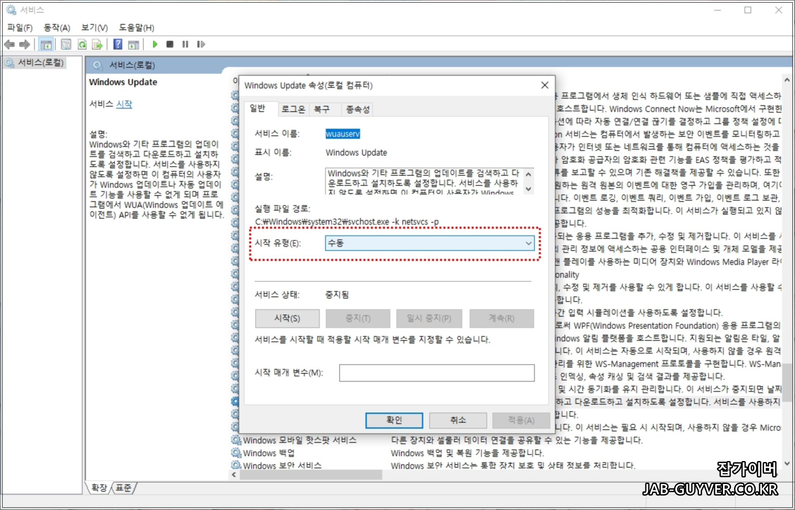
Task: Click the description box scroll down arrow
Action: click(x=528, y=189)
